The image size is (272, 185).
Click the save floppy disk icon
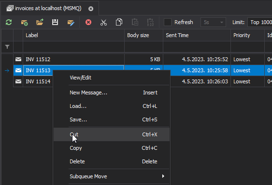click(x=55, y=22)
